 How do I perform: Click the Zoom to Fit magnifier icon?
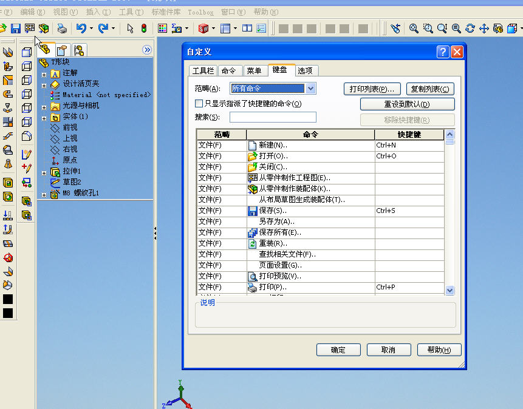click(414, 29)
